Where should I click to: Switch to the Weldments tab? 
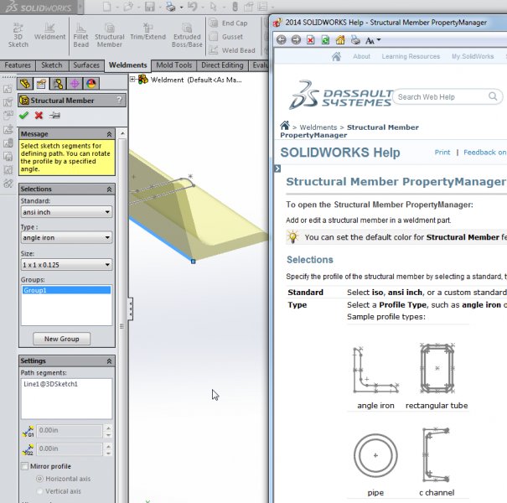click(x=128, y=65)
